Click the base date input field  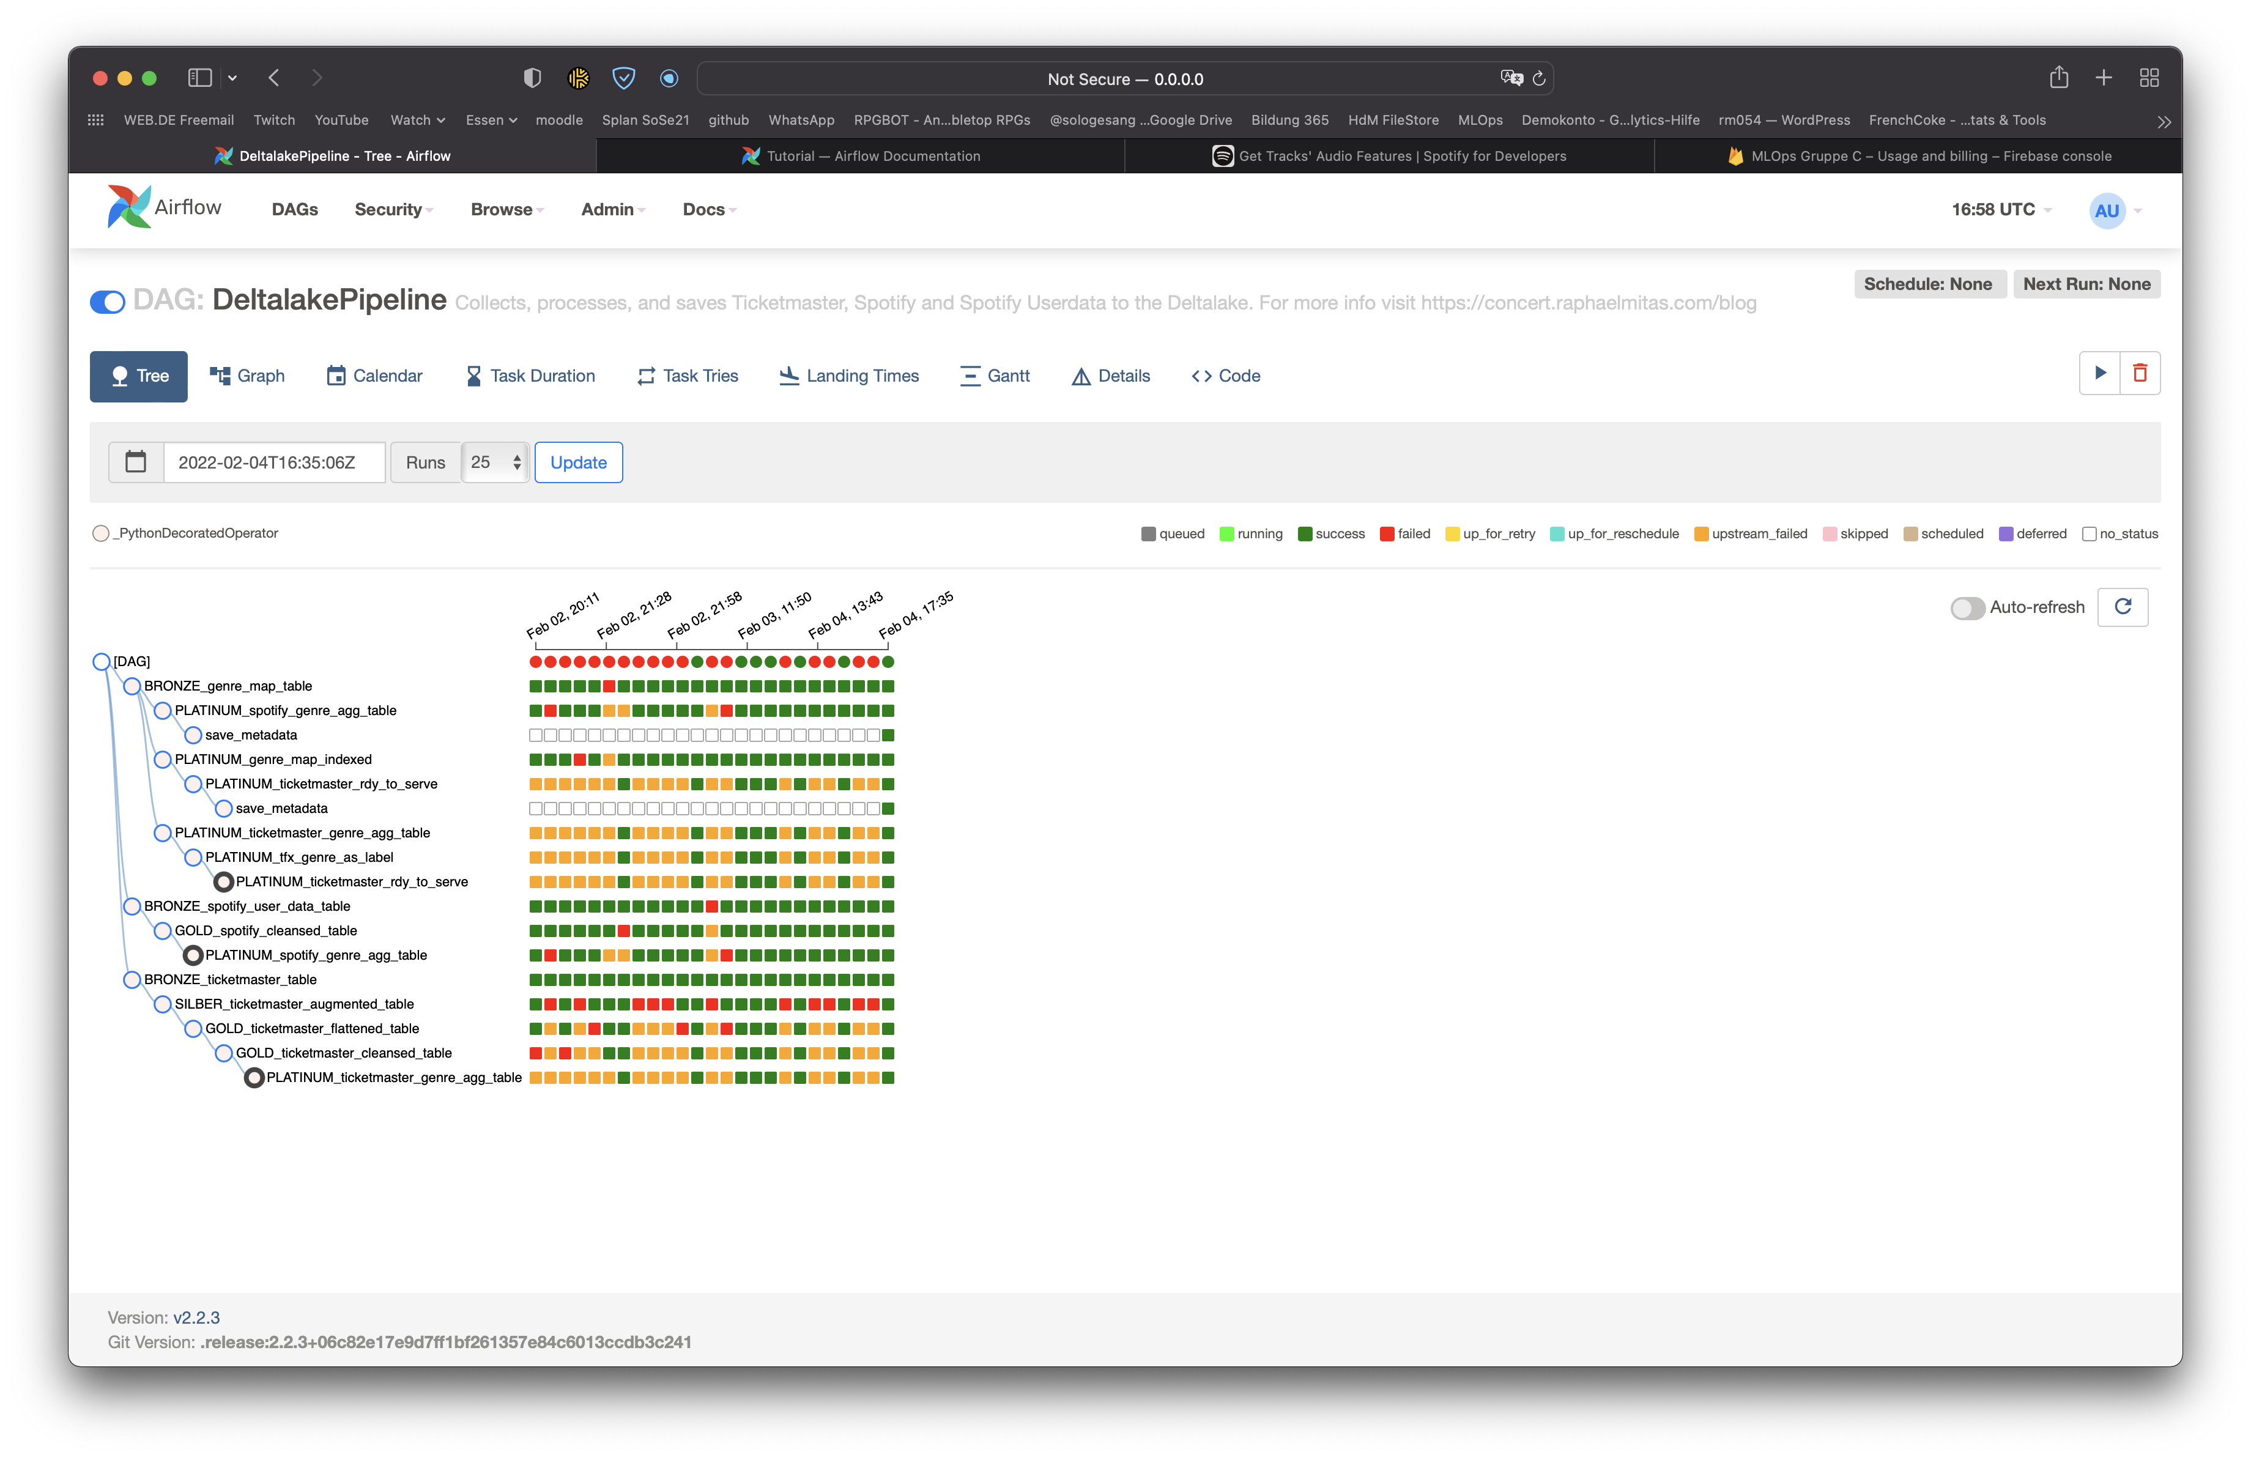(x=274, y=462)
